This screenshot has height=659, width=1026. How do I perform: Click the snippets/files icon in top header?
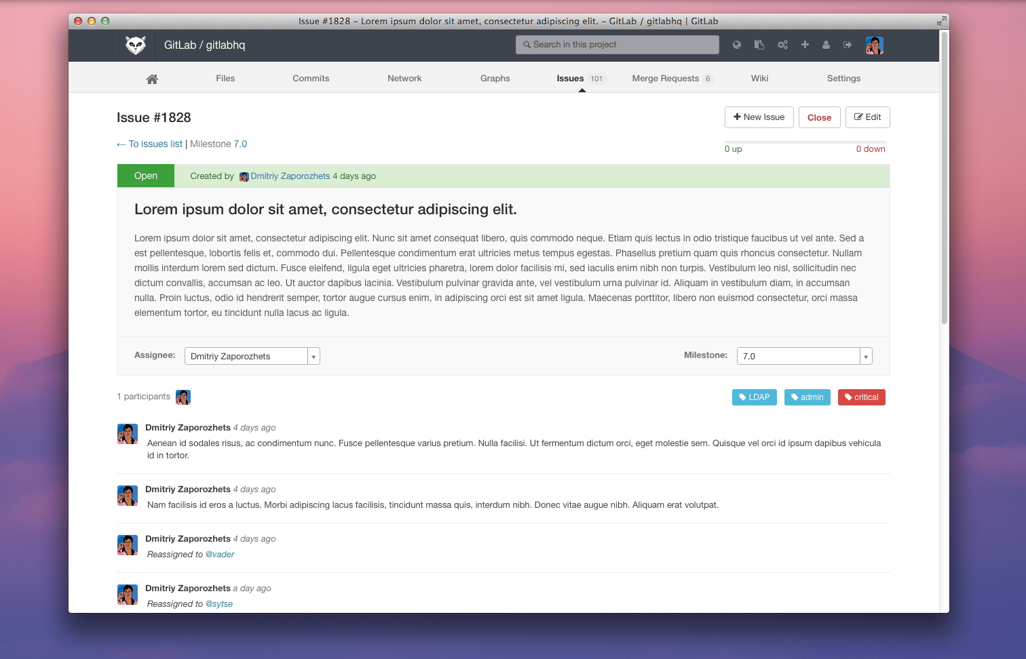tap(759, 44)
